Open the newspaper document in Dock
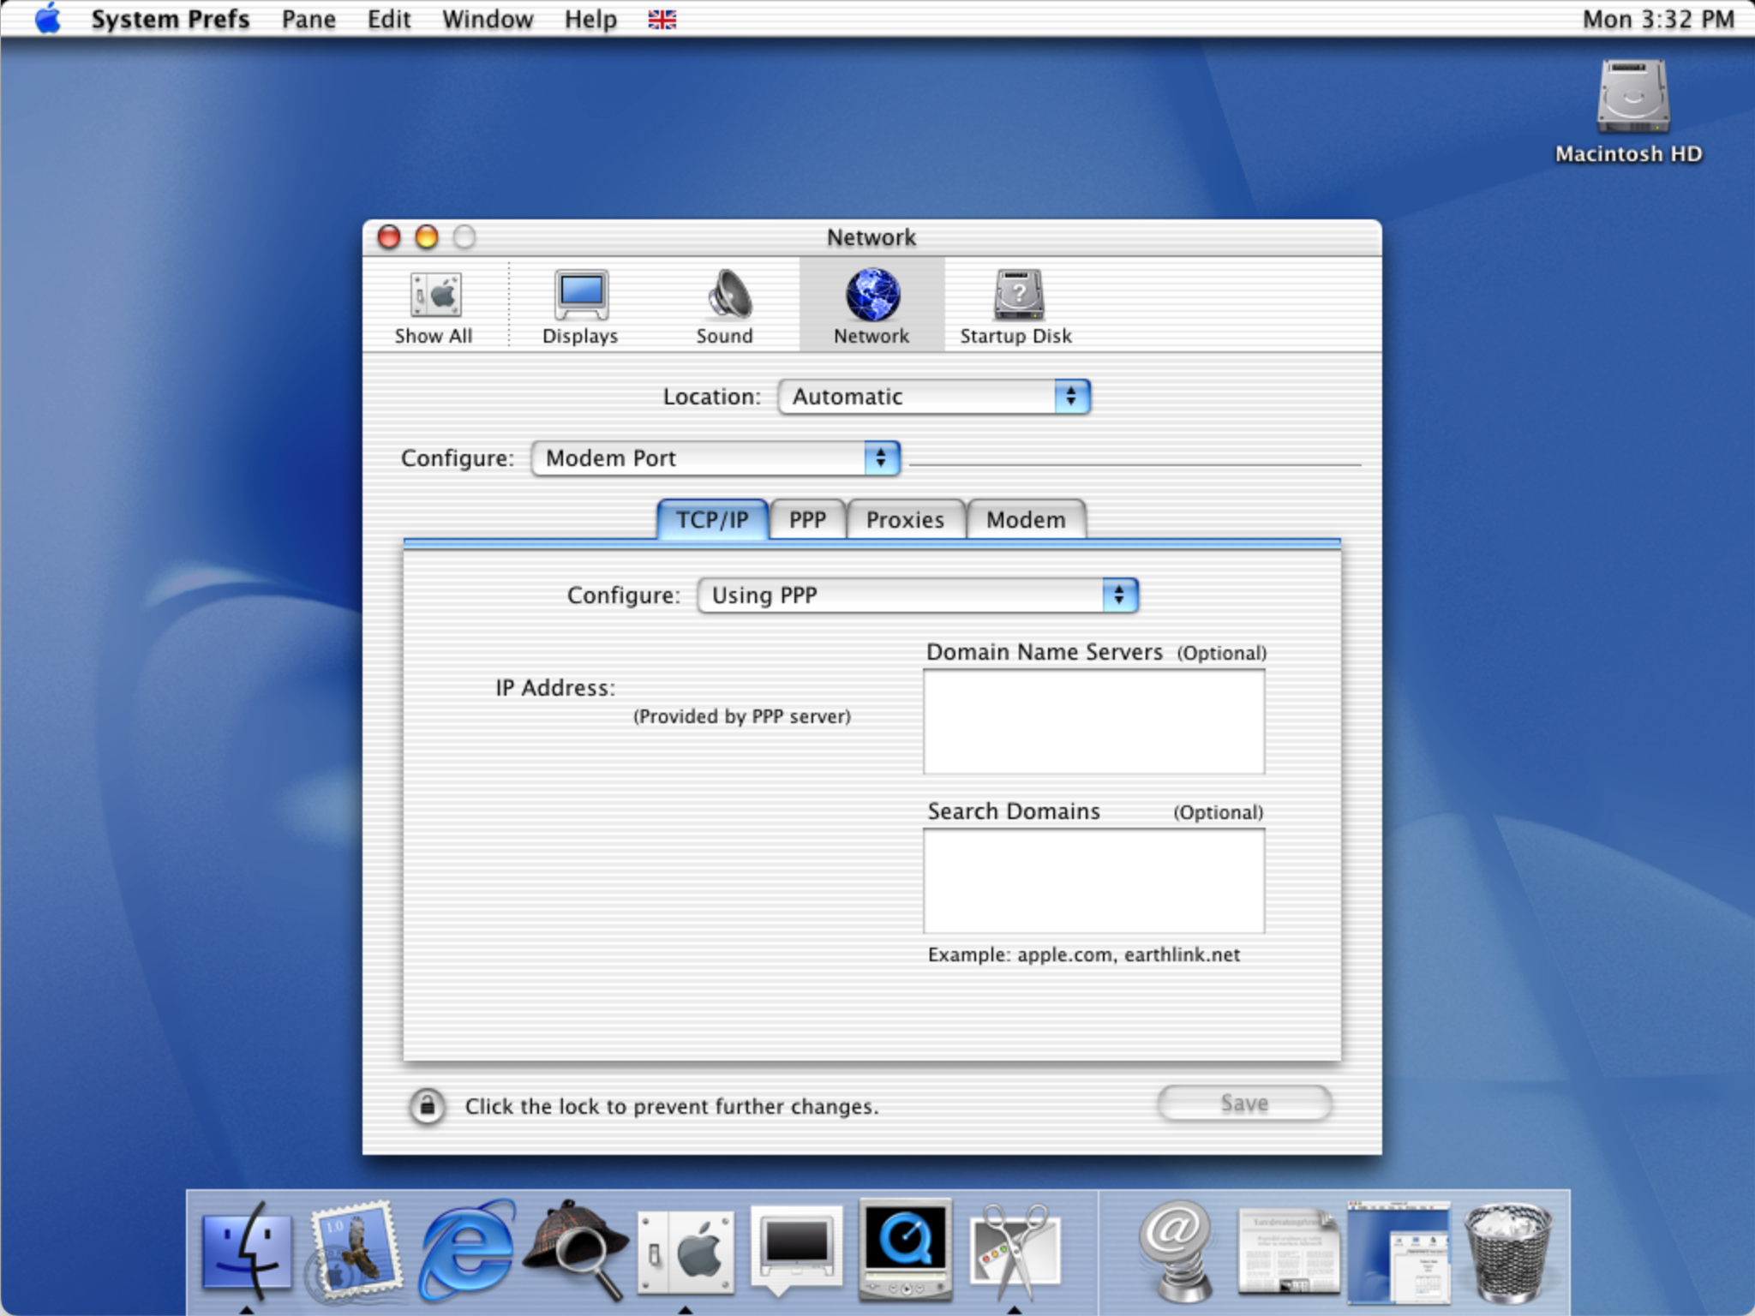The height and width of the screenshot is (1316, 1755). (1287, 1251)
